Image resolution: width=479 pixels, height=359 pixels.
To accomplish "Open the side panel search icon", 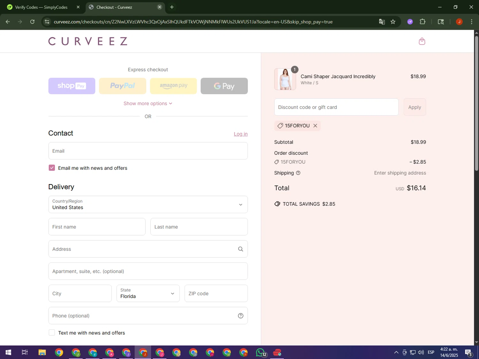I will tap(441, 22).
